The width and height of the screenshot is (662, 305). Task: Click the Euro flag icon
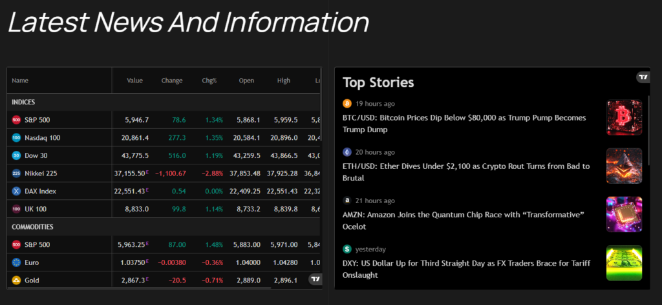pos(17,262)
